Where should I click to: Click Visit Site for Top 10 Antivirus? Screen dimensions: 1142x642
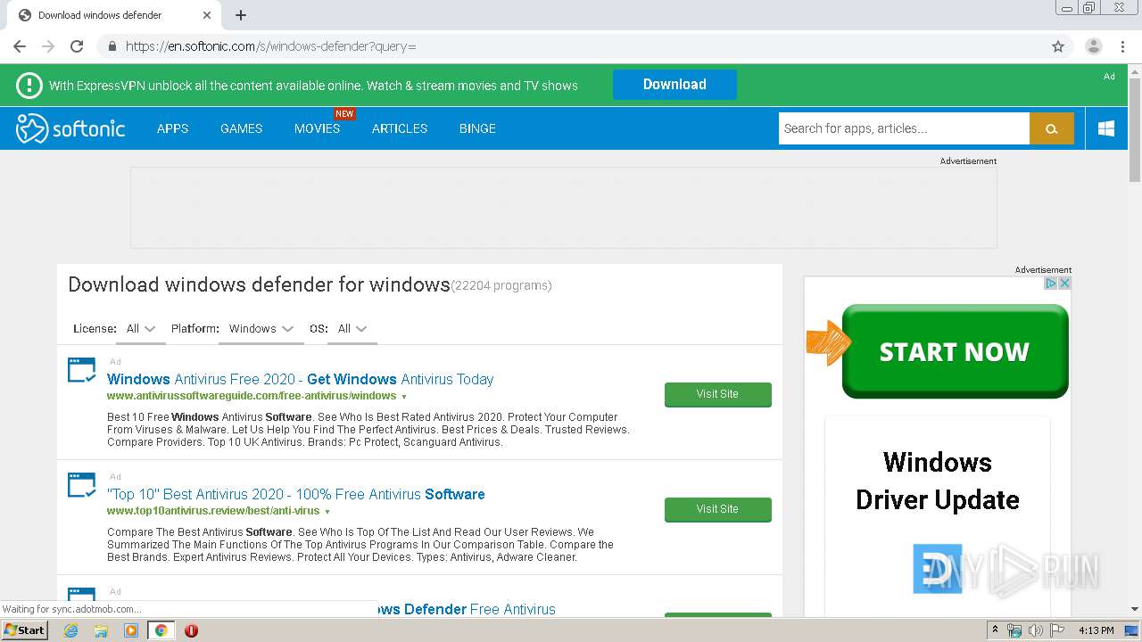(x=717, y=509)
